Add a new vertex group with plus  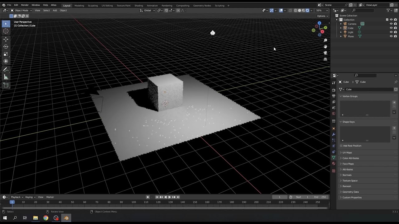coord(394,102)
